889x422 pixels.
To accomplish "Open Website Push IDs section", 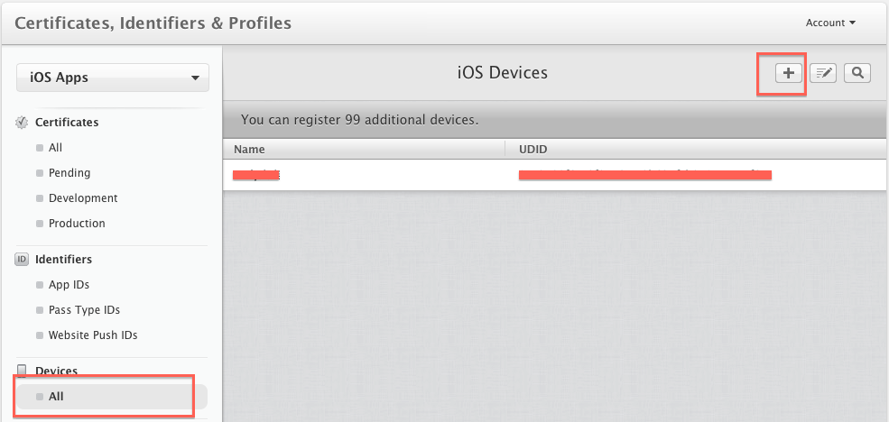I will 93,335.
